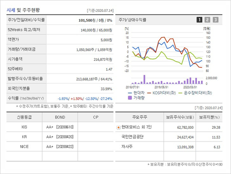This screenshot has width=231, height=174.
Task: Switch to chart tab 2
Action: (207, 20)
